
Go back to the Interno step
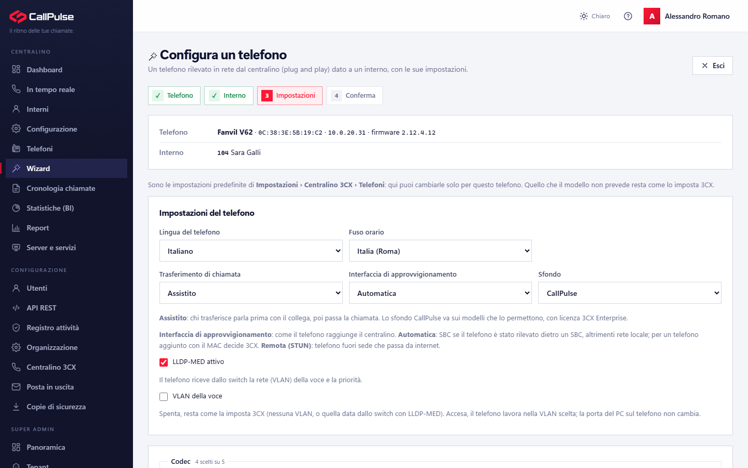tap(229, 96)
